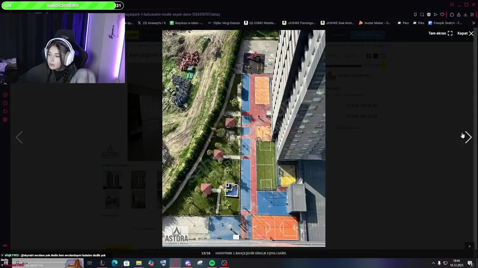Open Spotify from the taskbar
The image size is (478, 268).
(x=212, y=263)
